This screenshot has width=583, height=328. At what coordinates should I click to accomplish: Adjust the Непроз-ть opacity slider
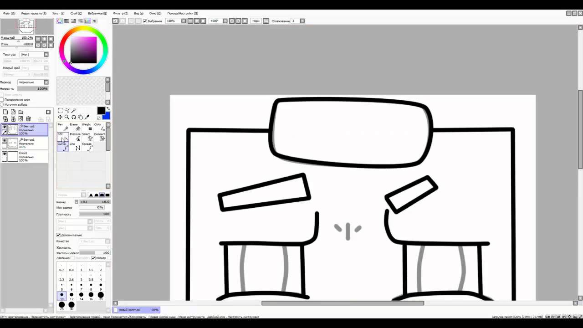33,88
